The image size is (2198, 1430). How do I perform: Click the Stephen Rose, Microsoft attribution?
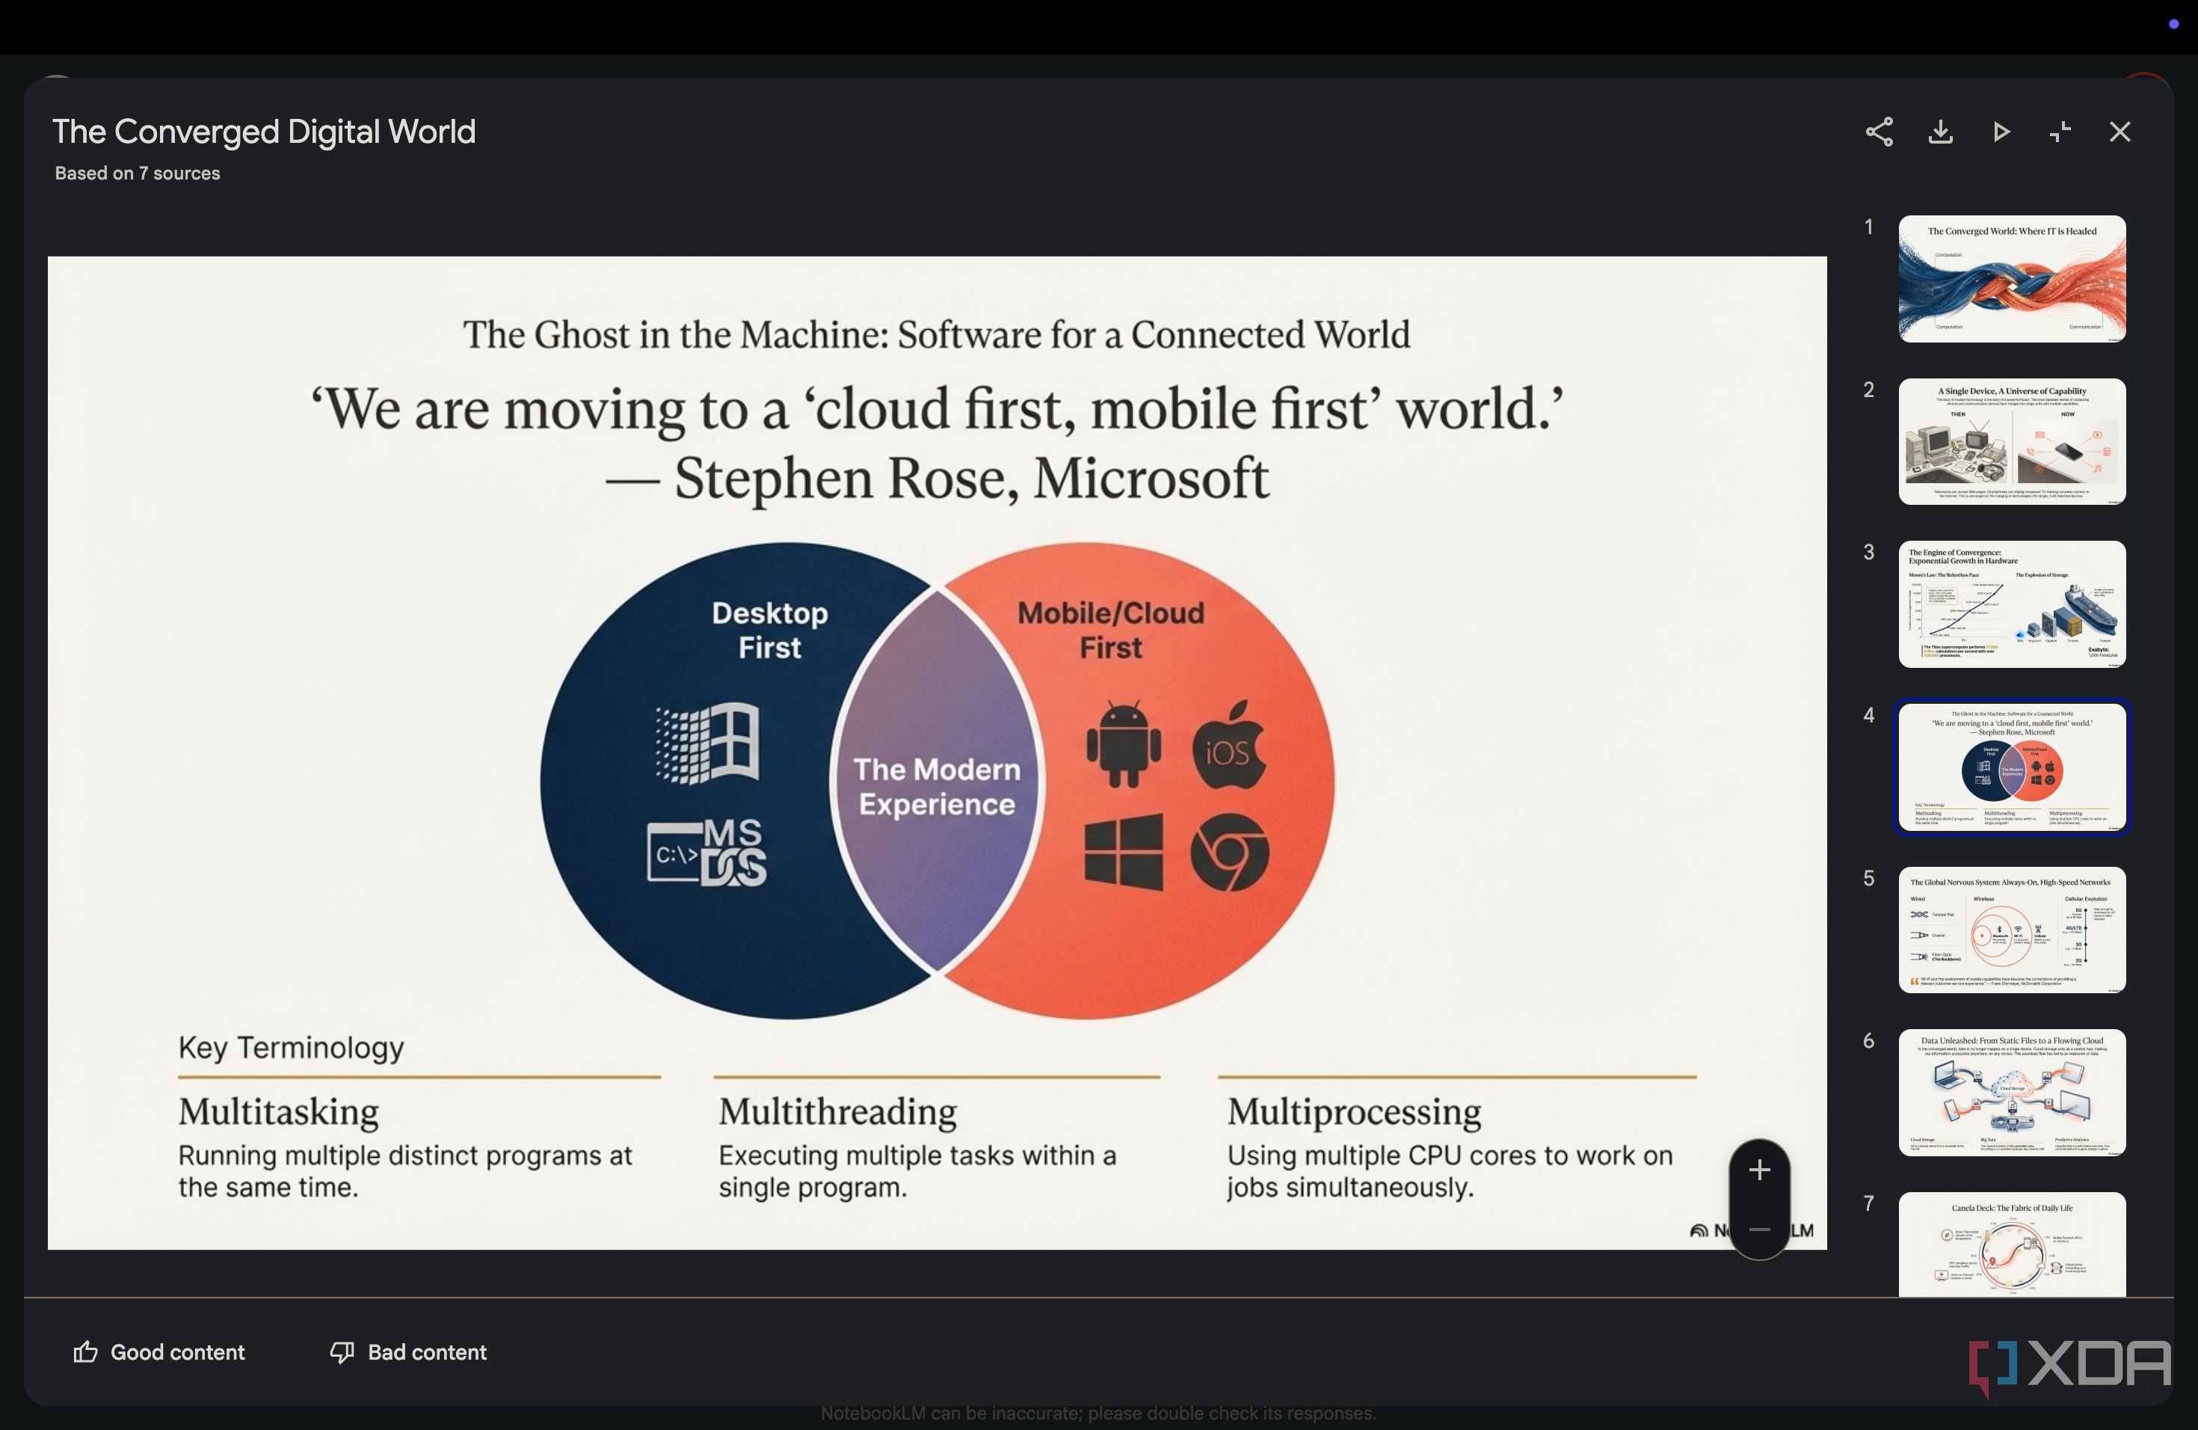(x=938, y=479)
